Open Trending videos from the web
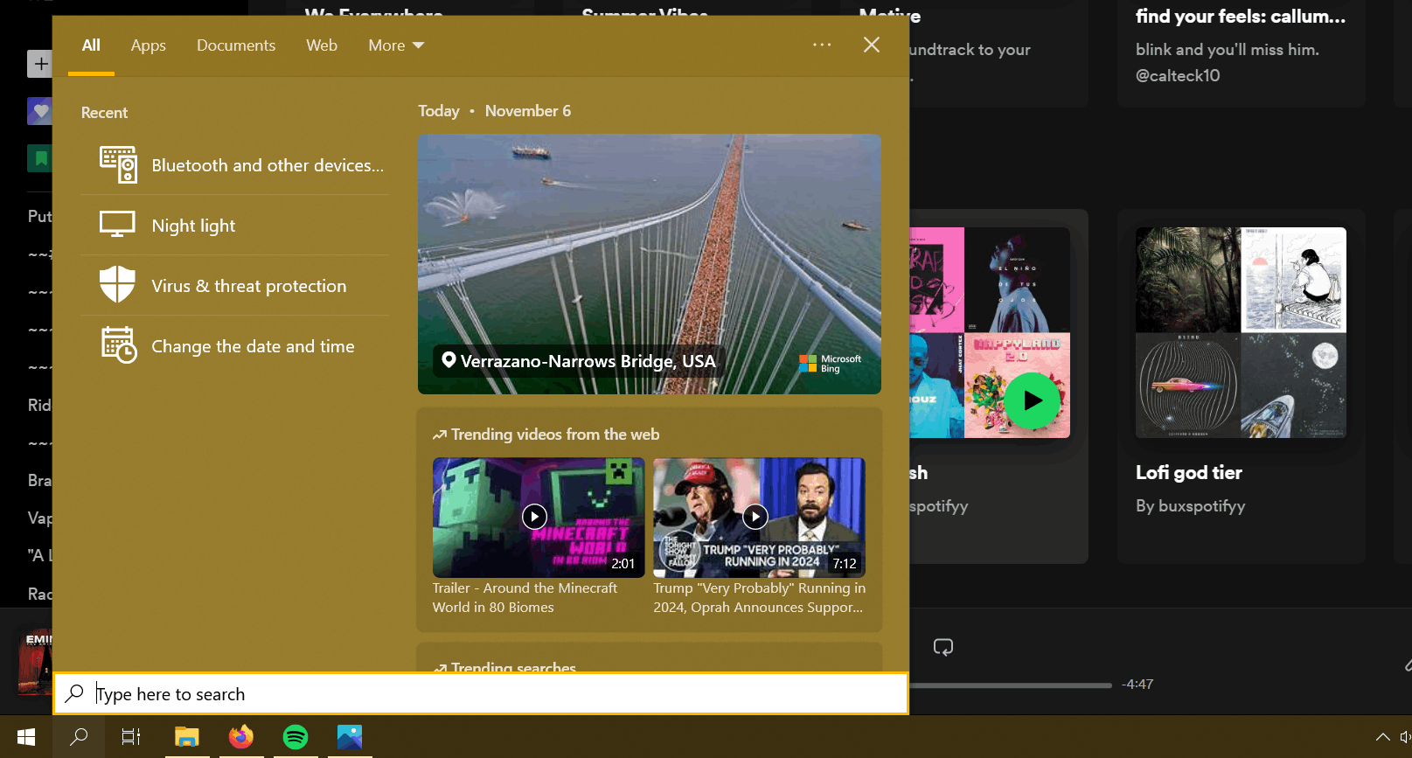The height and width of the screenshot is (758, 1412). click(546, 435)
